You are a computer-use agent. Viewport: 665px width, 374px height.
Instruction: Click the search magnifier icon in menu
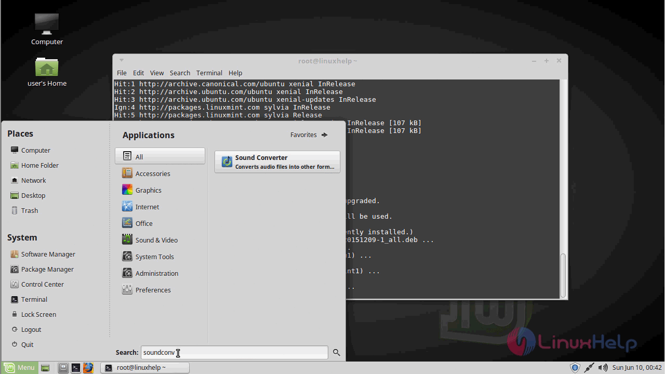tap(337, 353)
